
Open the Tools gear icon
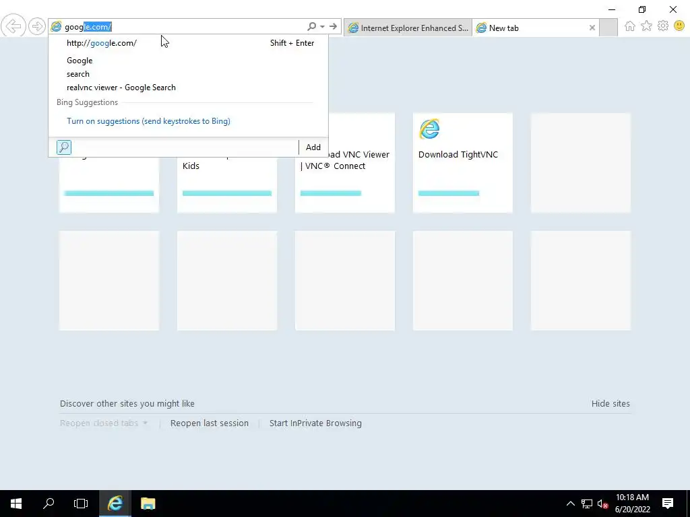coord(663,26)
